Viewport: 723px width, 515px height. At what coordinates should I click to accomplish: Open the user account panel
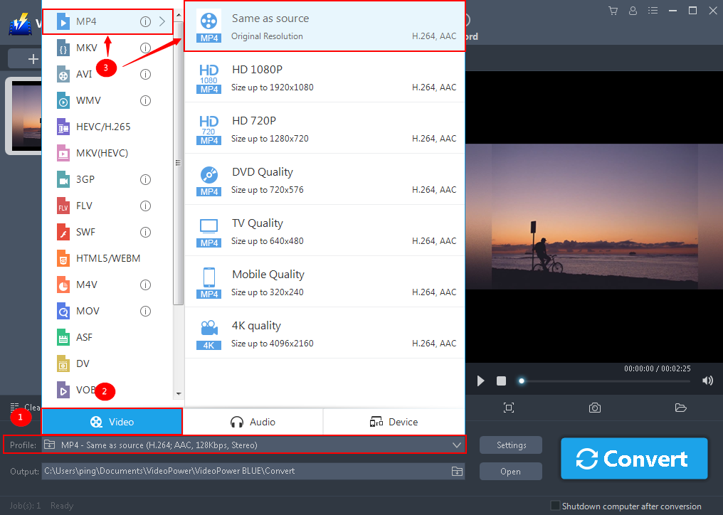(x=633, y=11)
